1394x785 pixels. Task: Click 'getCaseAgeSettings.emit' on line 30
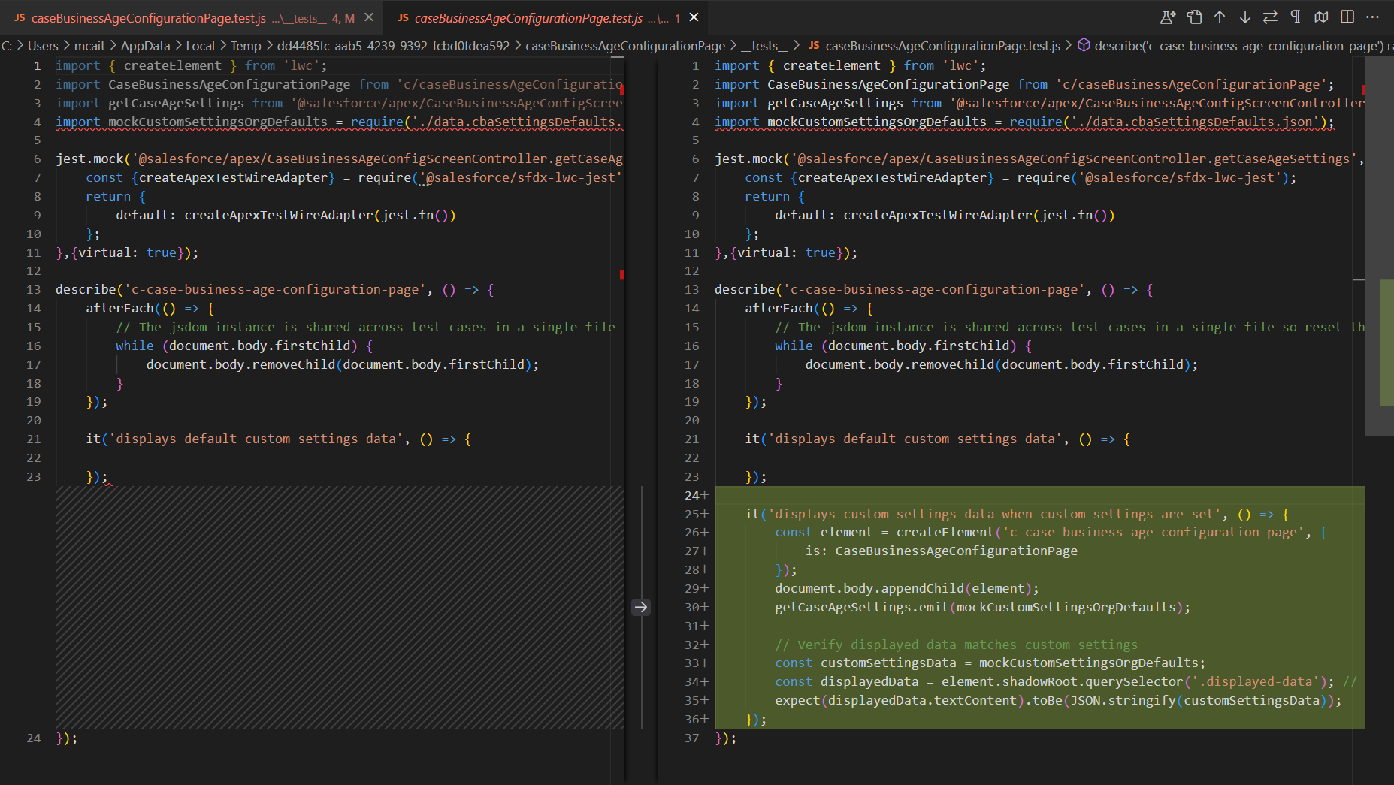(861, 607)
